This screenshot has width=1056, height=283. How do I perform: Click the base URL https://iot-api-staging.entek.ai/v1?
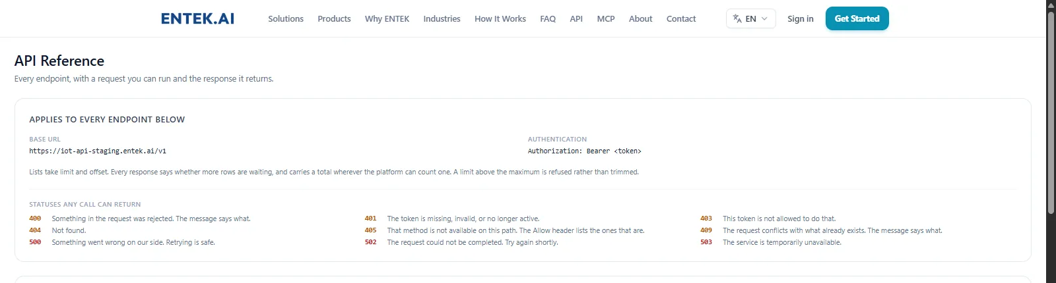[x=98, y=151]
